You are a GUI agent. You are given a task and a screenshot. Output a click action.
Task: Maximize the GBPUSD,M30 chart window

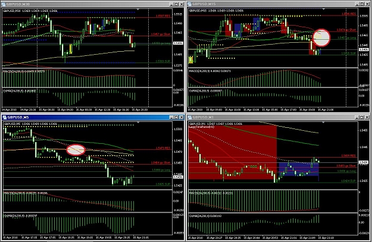[177, 4]
